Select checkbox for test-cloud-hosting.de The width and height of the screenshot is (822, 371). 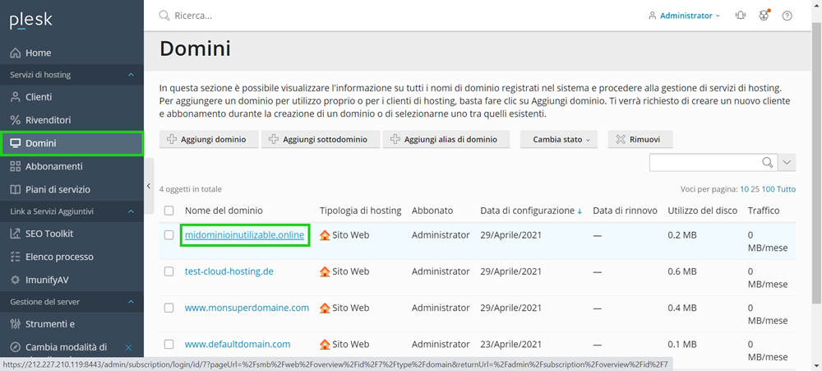pos(169,271)
